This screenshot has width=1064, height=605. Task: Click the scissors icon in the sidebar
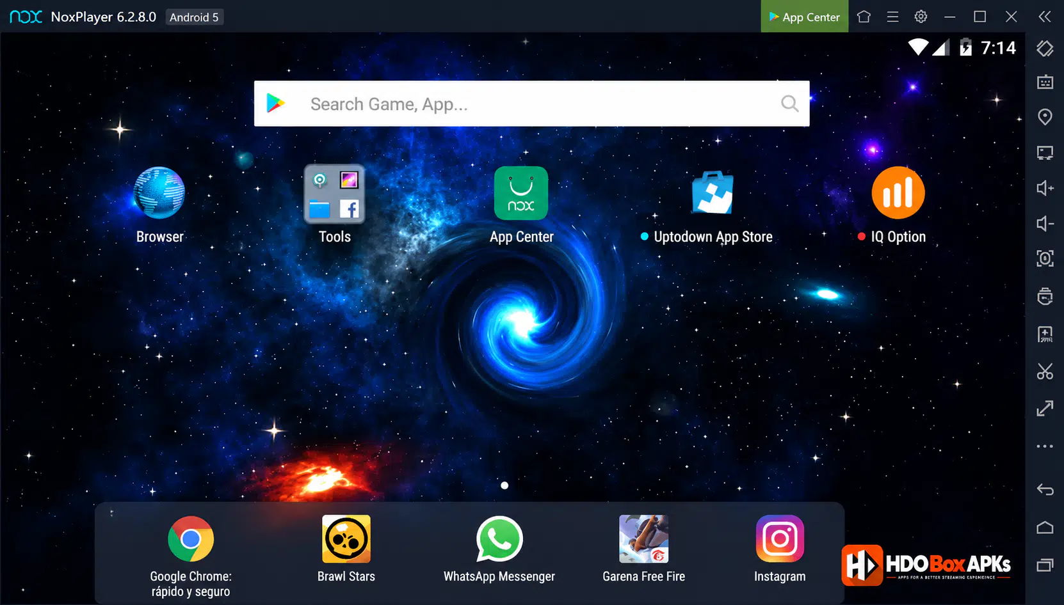(x=1045, y=372)
